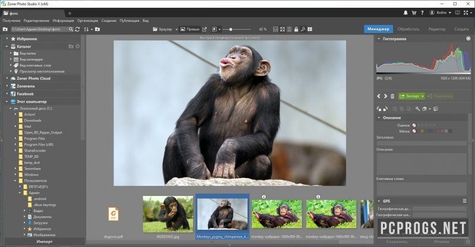The width and height of the screenshot is (475, 247).
Task: Select the Downloads folder in tree
Action: [33, 121]
